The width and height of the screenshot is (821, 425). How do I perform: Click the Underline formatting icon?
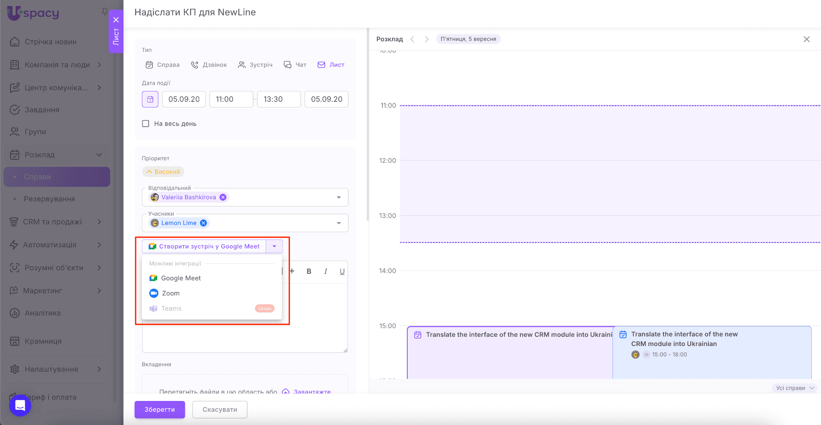pos(342,271)
